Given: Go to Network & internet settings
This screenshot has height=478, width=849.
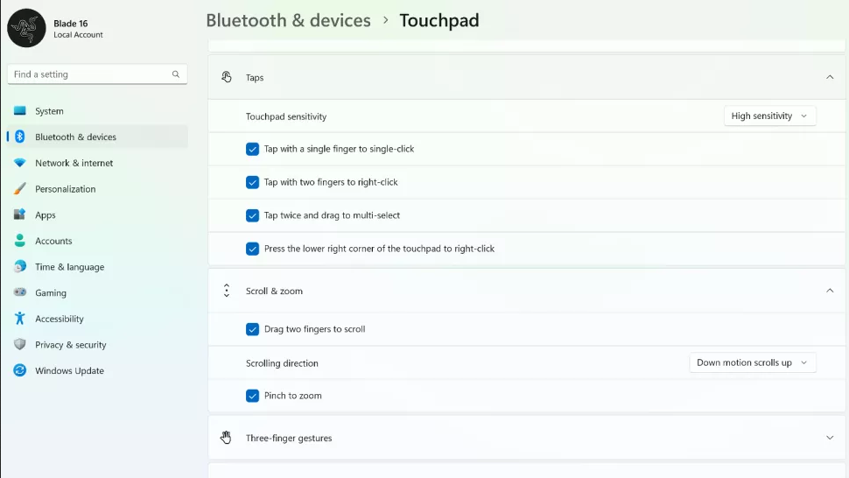Looking at the screenshot, I should (97, 163).
